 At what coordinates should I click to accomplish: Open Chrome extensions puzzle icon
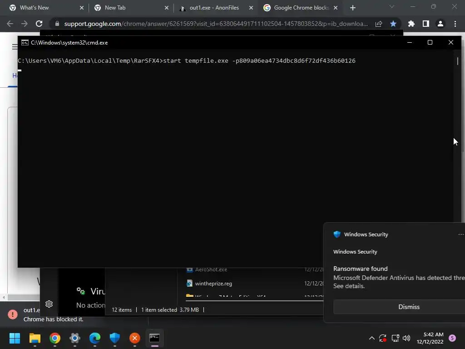(x=411, y=24)
